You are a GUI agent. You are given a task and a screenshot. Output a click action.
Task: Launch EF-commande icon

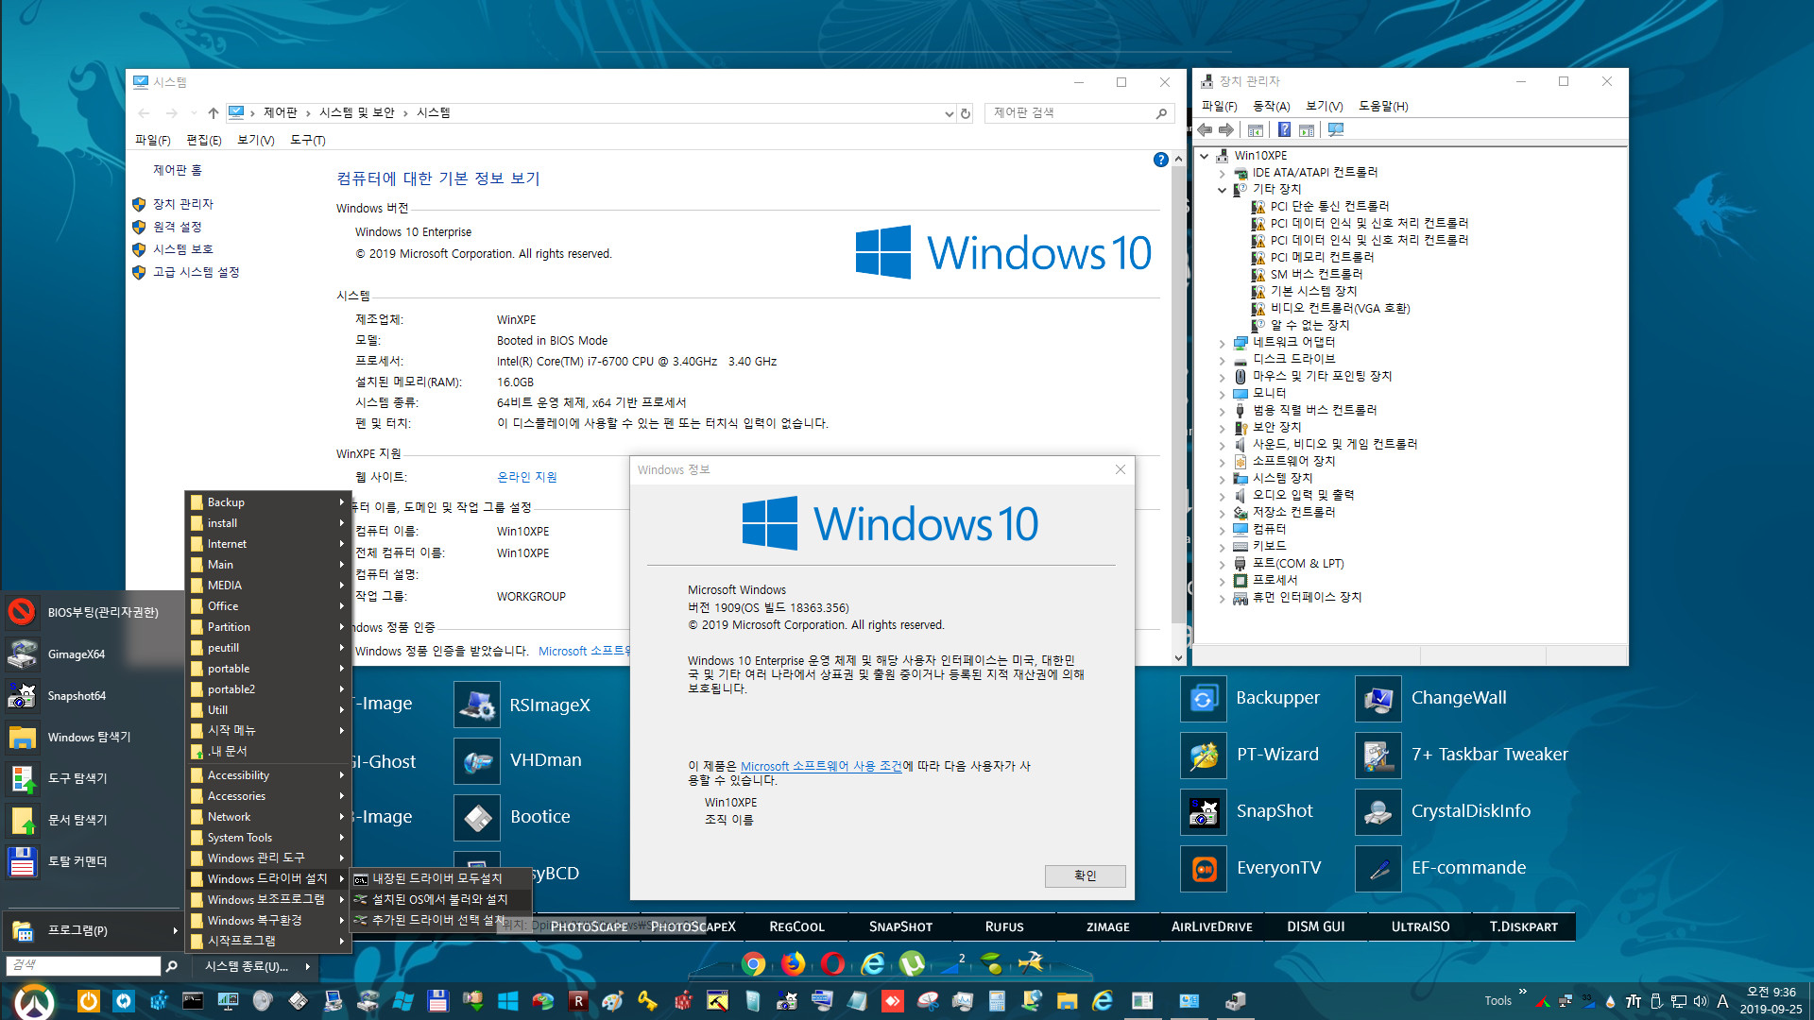1378,869
